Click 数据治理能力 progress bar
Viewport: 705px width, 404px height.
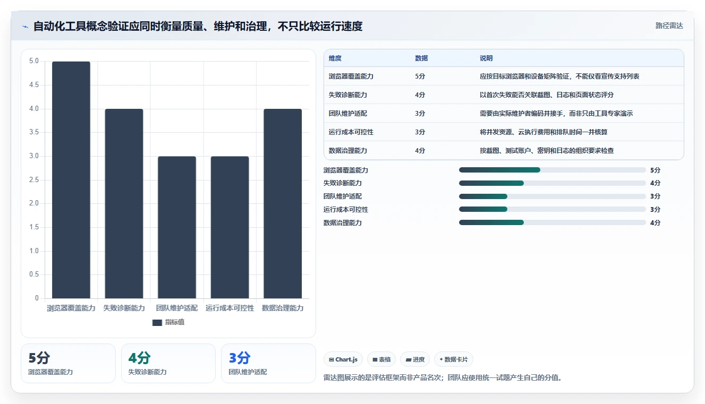tap(552, 223)
